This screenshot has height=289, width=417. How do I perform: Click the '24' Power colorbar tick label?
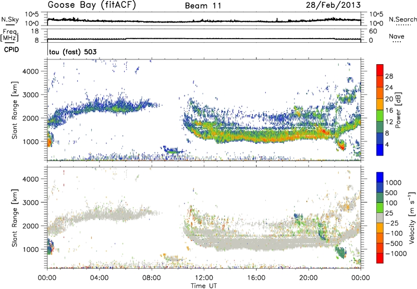point(389,88)
